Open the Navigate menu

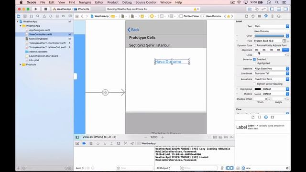click(85, 2)
